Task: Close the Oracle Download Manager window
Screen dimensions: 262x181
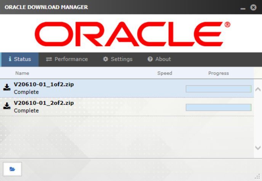Action: pyautogui.click(x=253, y=7)
